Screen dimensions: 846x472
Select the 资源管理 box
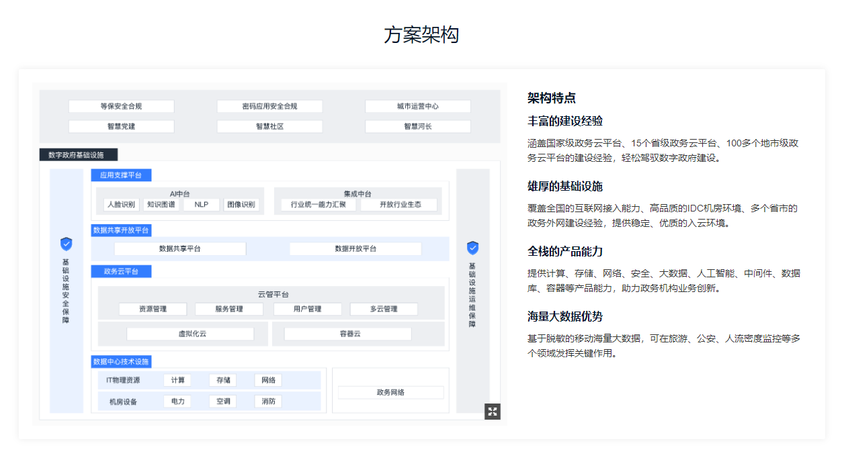tap(153, 309)
